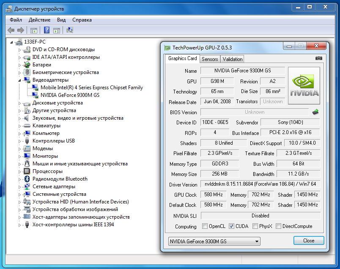Switch to the Sensors tab
The height and width of the screenshot is (269, 340).
(210, 59)
